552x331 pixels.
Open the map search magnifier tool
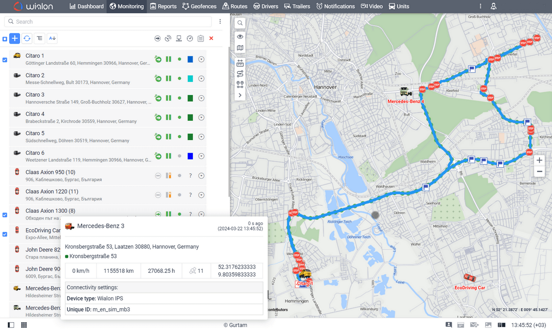pos(240,23)
